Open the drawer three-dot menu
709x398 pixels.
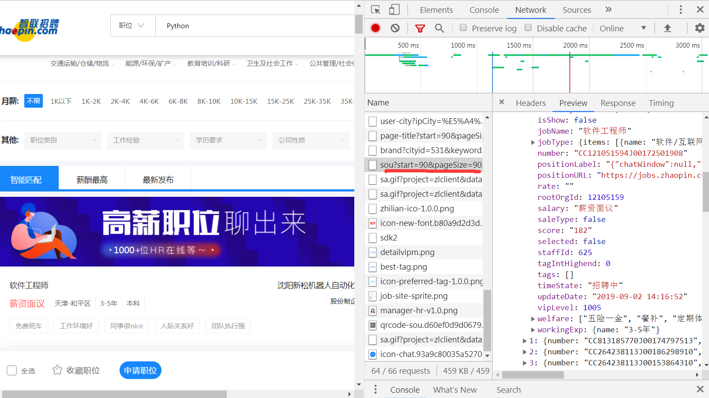(x=375, y=390)
